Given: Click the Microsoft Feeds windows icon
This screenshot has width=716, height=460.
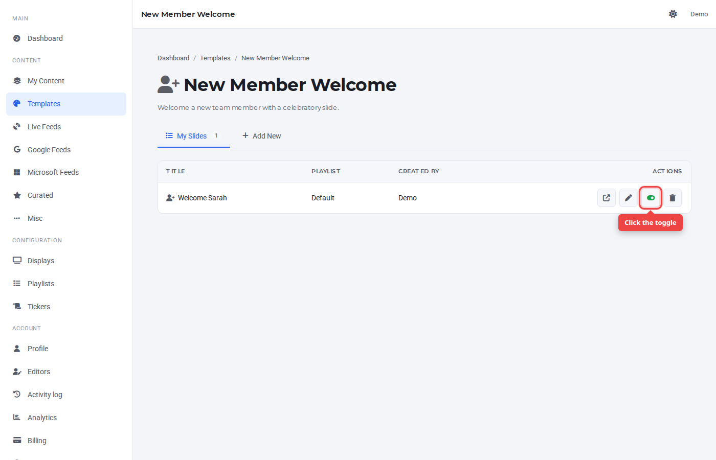Looking at the screenshot, I should [17, 172].
